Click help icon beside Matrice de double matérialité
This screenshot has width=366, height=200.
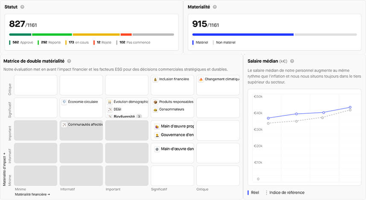pos(69,61)
